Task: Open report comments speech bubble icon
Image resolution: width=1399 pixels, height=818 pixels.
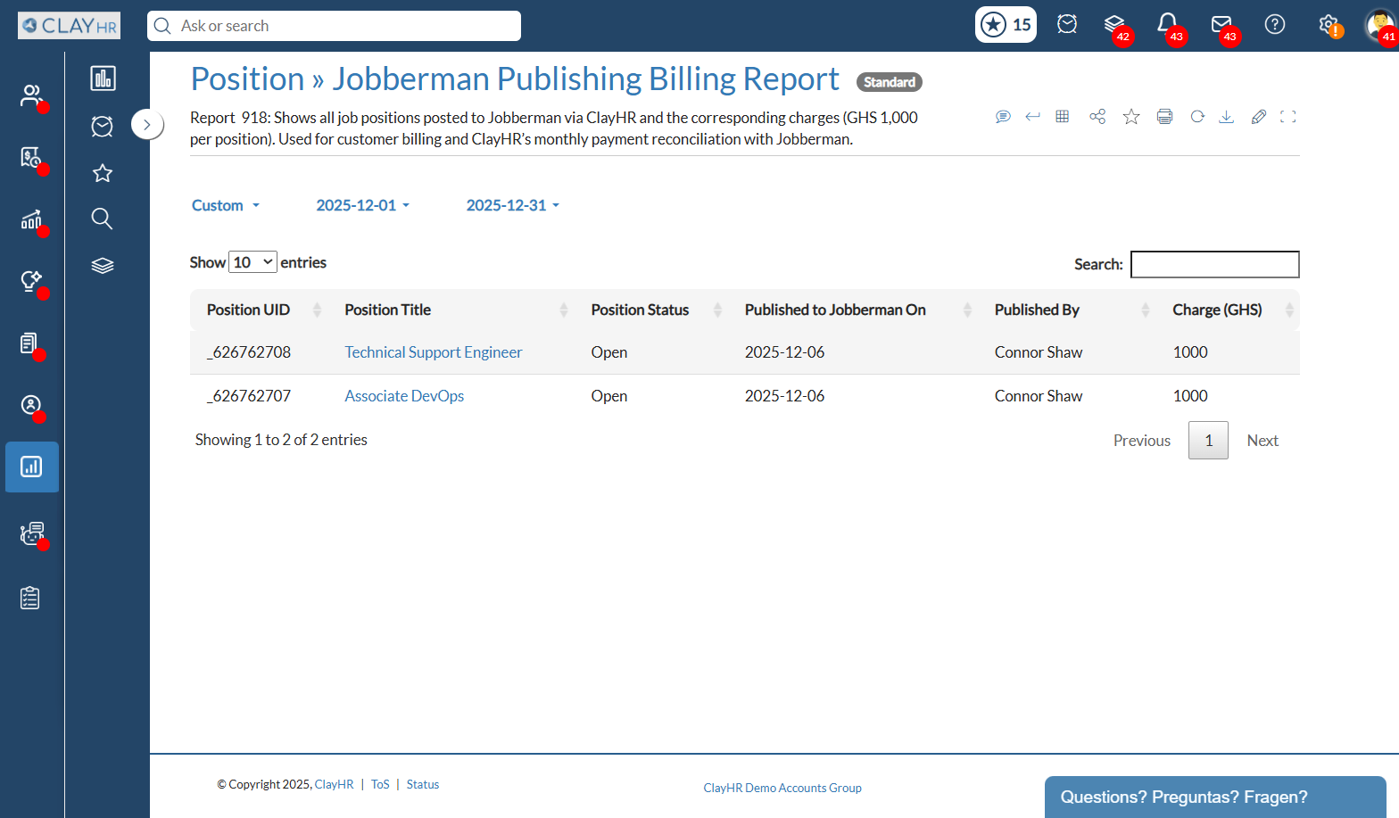Action: click(1003, 116)
